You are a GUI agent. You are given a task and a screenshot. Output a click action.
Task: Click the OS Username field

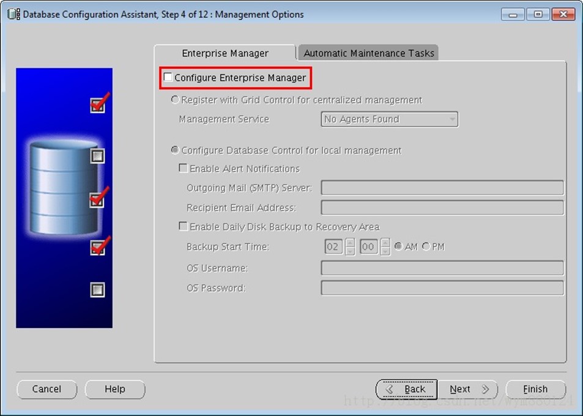pos(442,268)
